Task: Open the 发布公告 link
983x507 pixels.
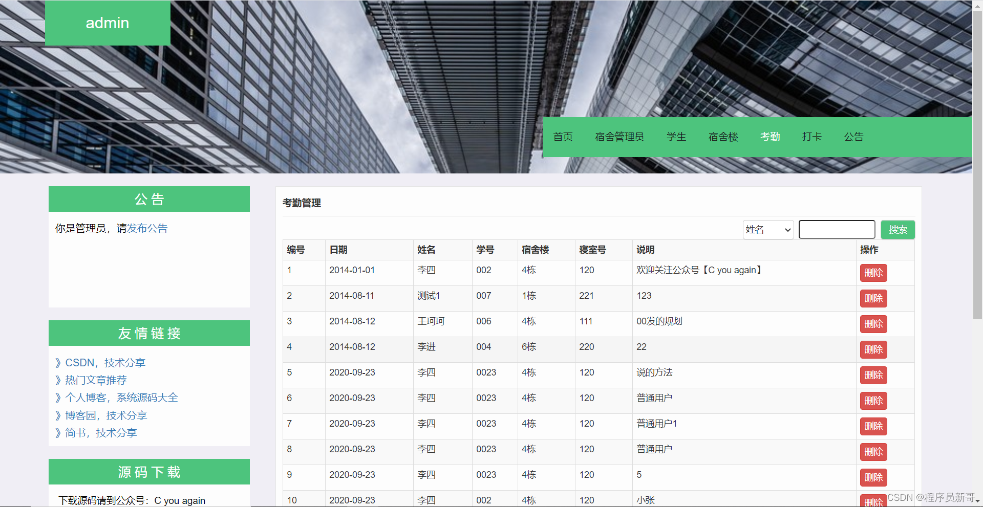Action: 147,228
